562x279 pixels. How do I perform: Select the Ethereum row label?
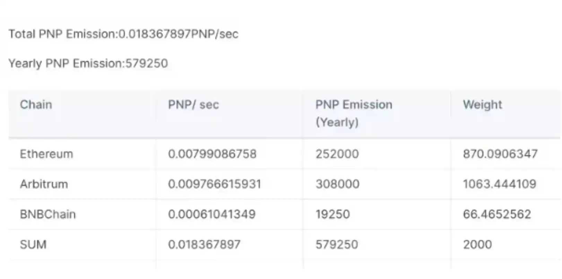point(46,154)
